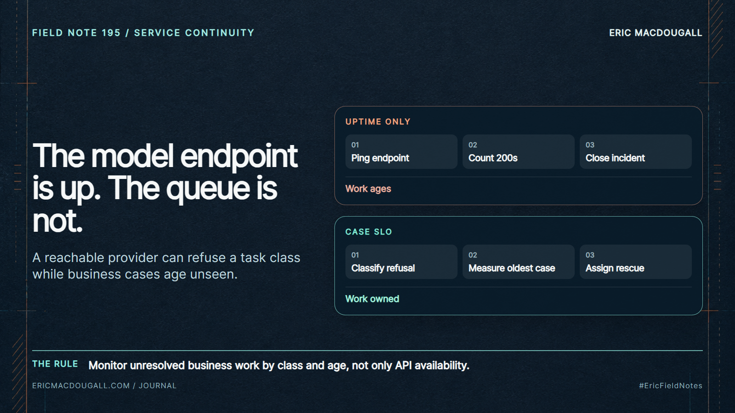Viewport: 735px width, 413px height.
Task: Click the Close incident step card
Action: 635,151
